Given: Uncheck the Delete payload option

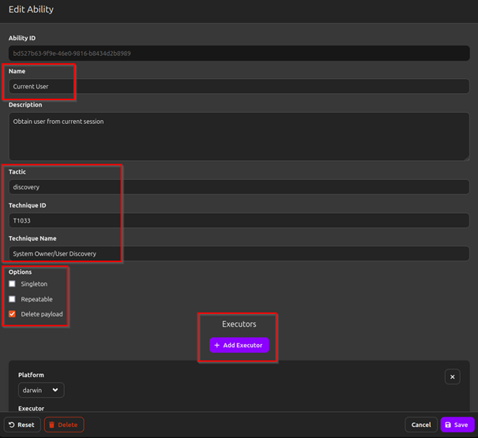Looking at the screenshot, I should click(x=12, y=314).
